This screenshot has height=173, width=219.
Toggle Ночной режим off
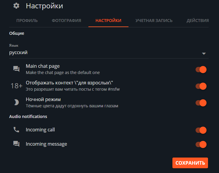click(201, 103)
